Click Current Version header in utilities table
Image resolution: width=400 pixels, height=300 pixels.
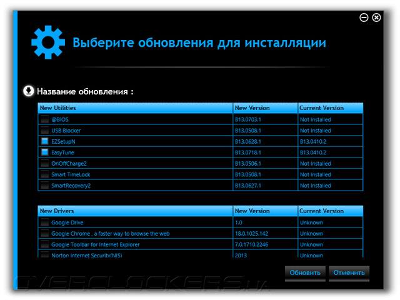click(331, 108)
